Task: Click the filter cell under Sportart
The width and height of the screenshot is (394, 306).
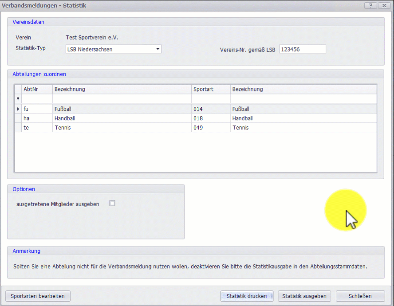Action: pos(210,99)
